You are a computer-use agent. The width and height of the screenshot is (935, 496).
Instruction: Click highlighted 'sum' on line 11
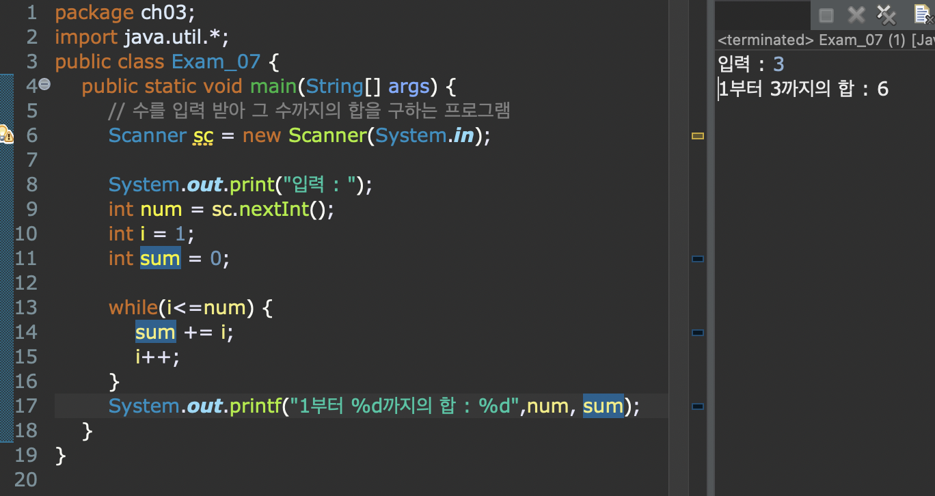[161, 259]
